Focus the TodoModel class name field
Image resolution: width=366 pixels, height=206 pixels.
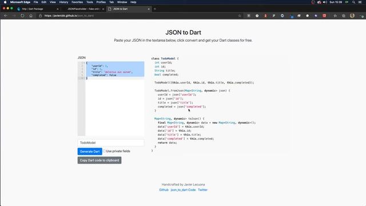pyautogui.click(x=111, y=142)
